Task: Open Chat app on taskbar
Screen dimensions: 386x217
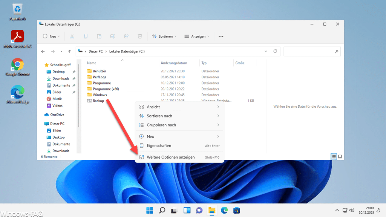Action: click(199, 210)
